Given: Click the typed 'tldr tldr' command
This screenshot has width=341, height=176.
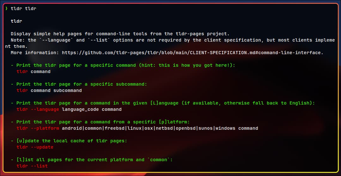Looking at the screenshot, I should [x=23, y=9].
